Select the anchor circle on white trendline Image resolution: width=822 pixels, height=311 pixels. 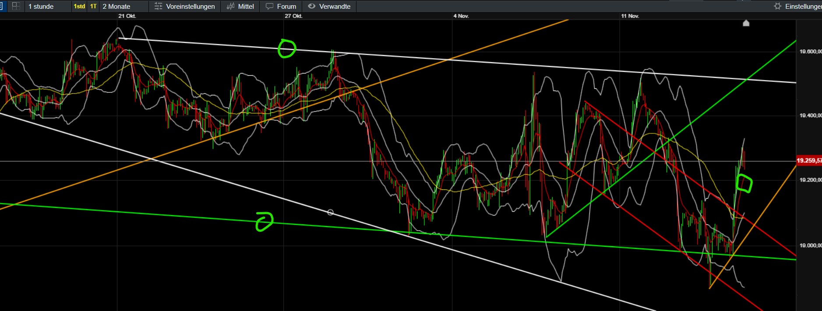coord(331,212)
